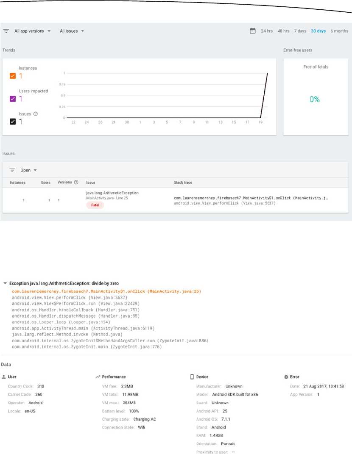Click the User person icon in Data
Screen dimensions: 352x454
(x=4, y=376)
